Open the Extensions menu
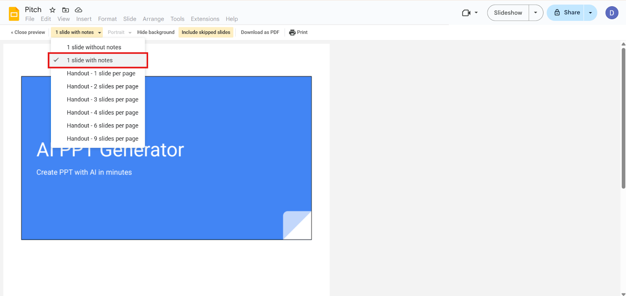The image size is (626, 296). pos(205,19)
